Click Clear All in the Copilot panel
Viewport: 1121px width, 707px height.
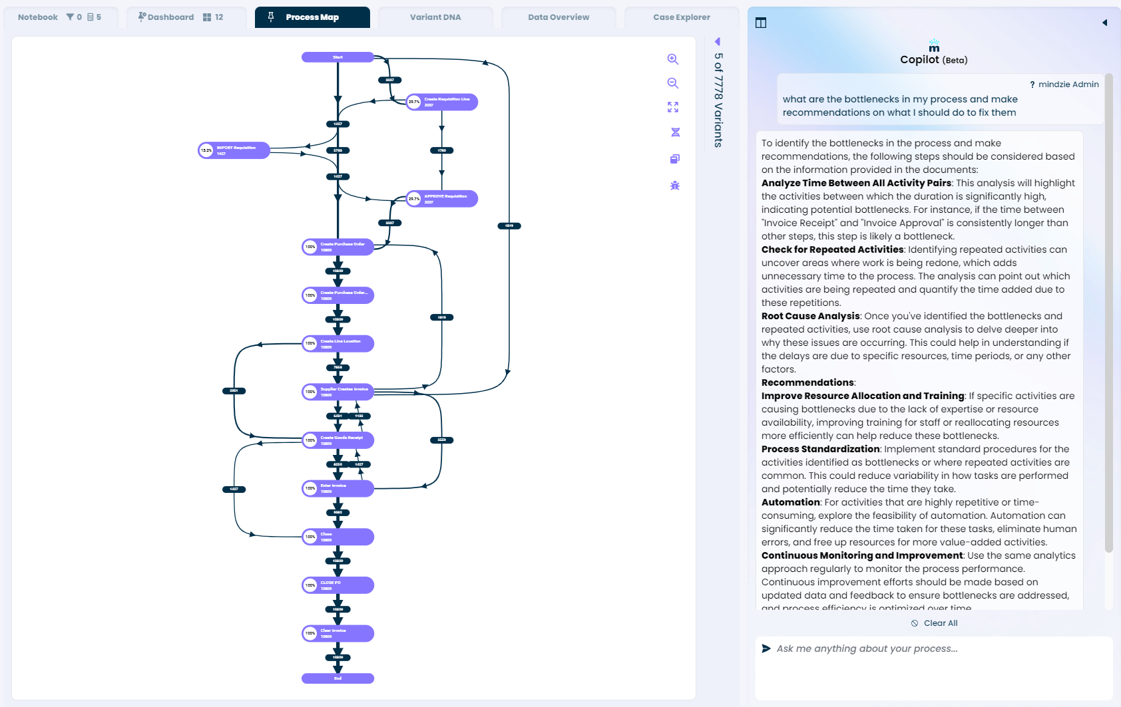coord(934,623)
